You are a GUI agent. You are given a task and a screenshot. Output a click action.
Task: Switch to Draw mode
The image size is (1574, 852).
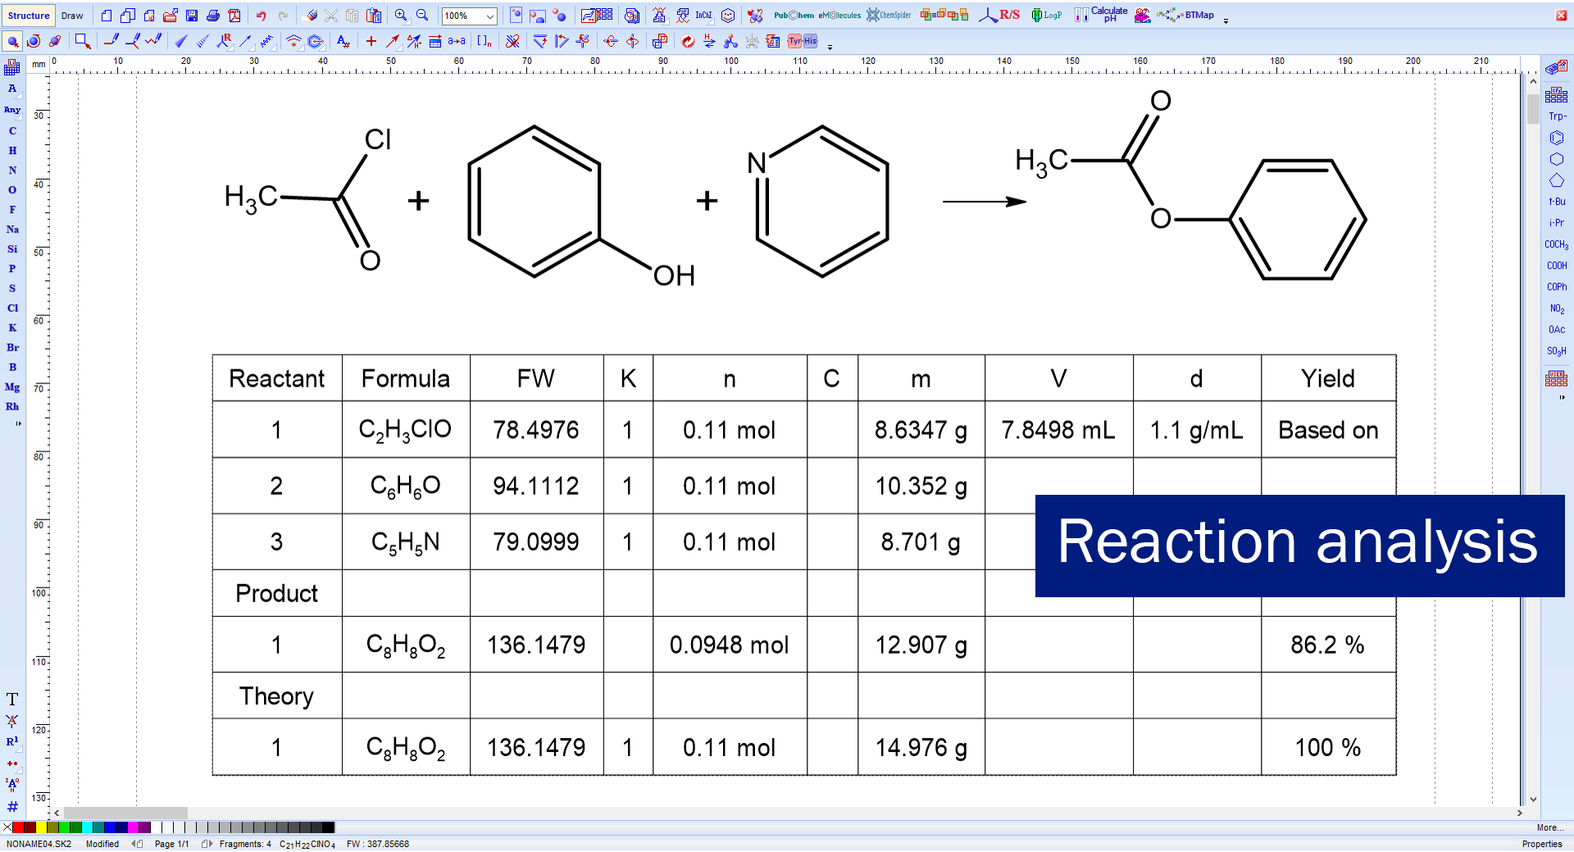tap(72, 16)
